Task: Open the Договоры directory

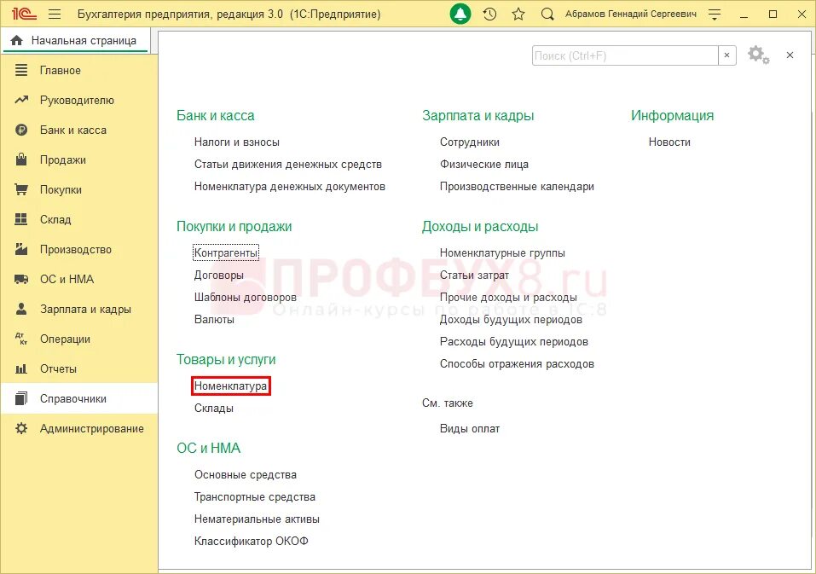Action: 219,275
